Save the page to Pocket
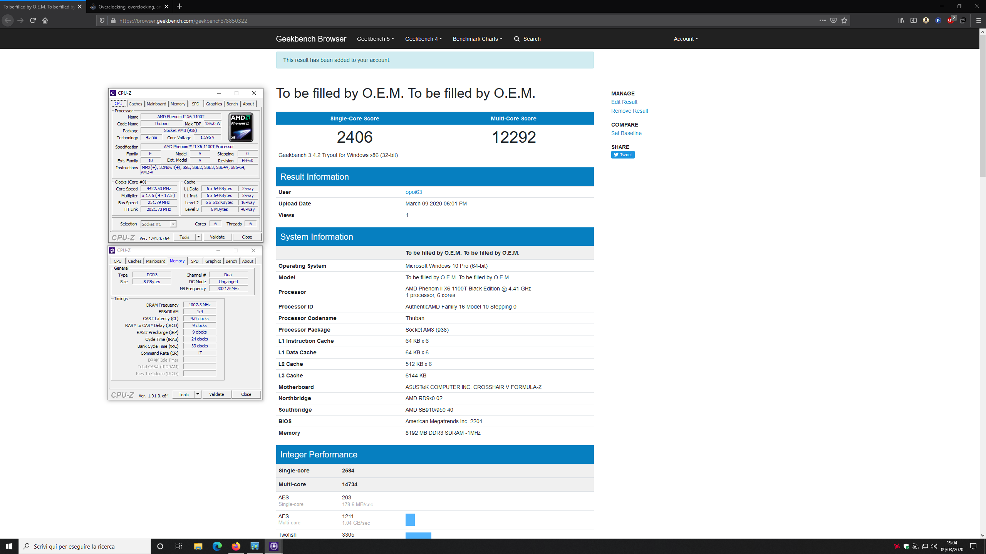The width and height of the screenshot is (986, 554). point(833,20)
